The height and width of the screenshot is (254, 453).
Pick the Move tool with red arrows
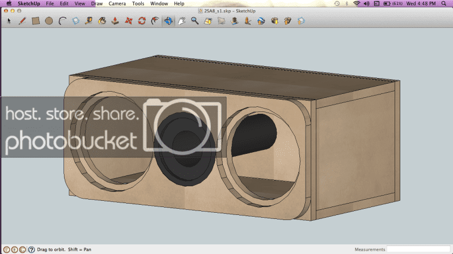(129, 21)
